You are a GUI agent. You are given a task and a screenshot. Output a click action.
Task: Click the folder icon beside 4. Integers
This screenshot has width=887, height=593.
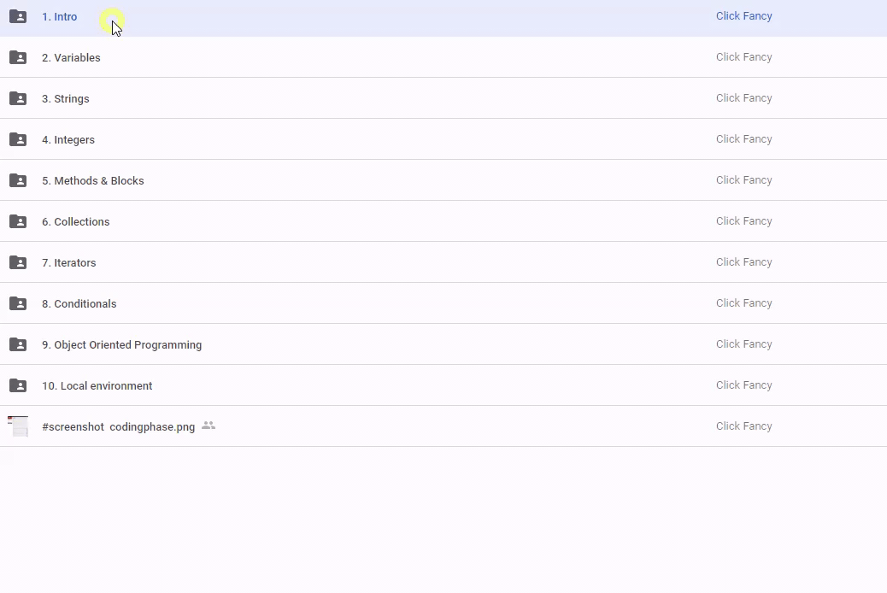click(18, 139)
